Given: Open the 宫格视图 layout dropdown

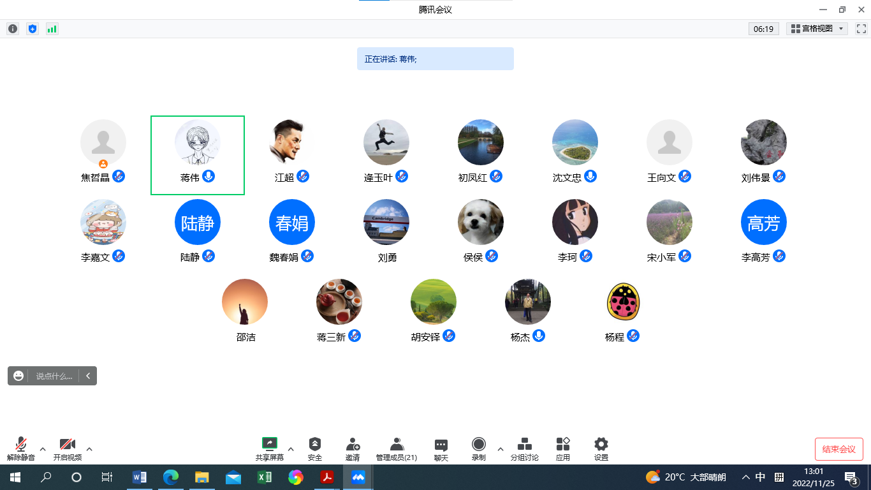Looking at the screenshot, I should click(817, 29).
